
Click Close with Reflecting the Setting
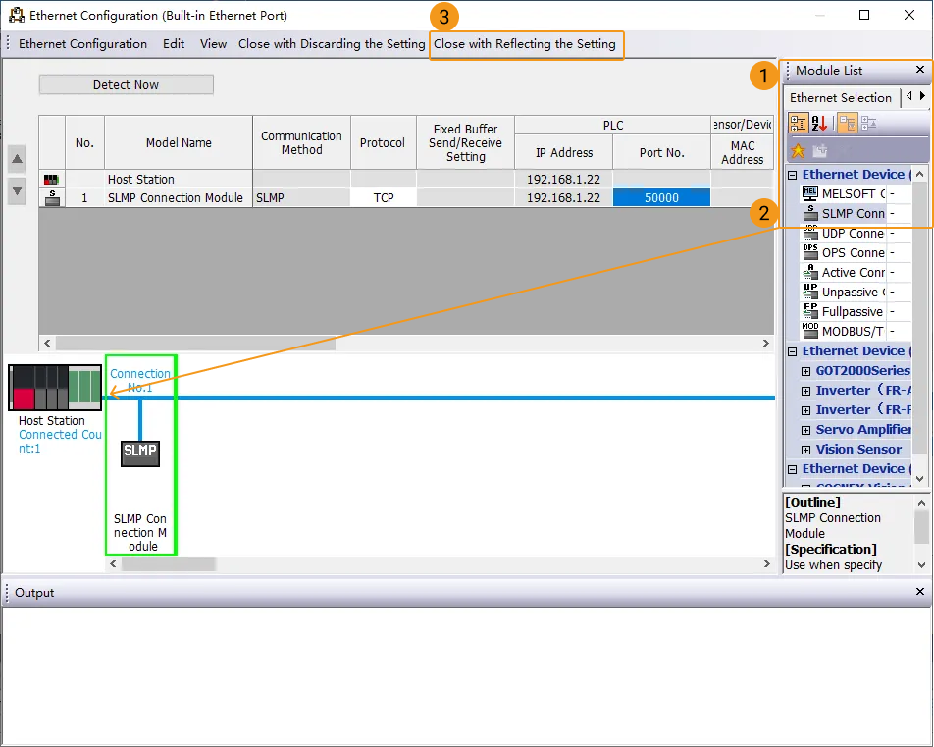point(525,44)
